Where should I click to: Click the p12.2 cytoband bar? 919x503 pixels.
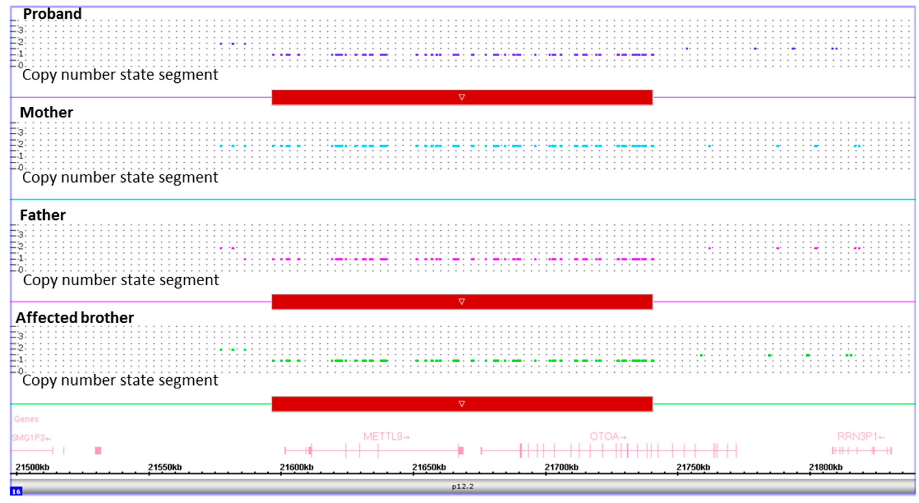[x=462, y=487]
